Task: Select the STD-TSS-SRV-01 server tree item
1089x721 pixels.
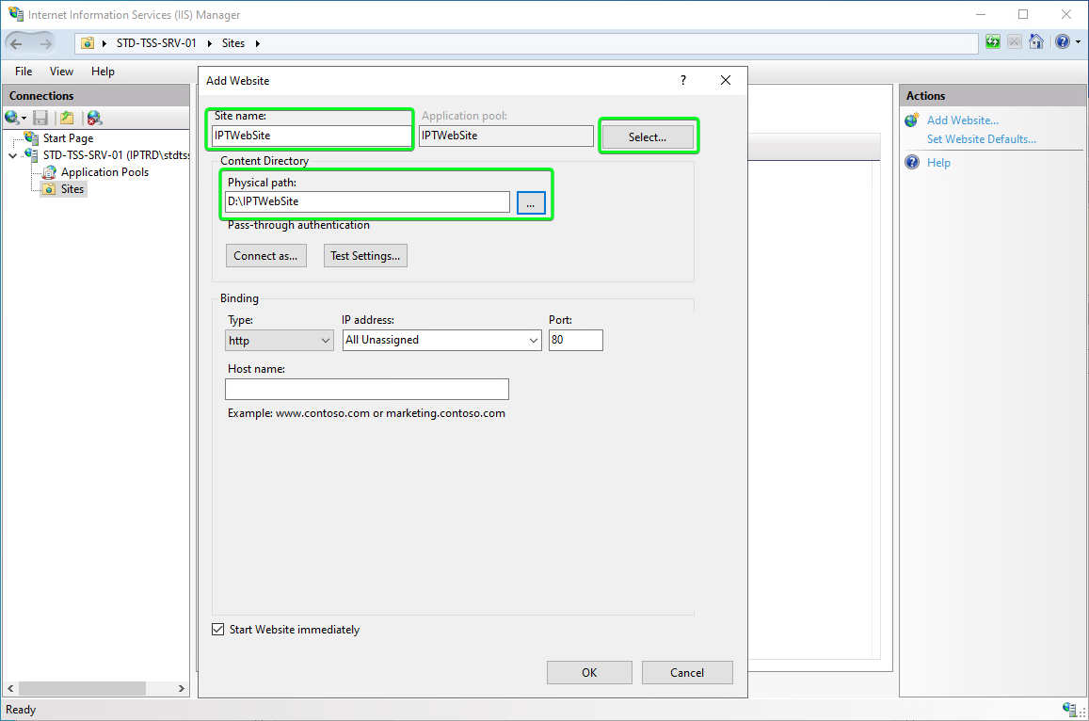Action: point(115,155)
